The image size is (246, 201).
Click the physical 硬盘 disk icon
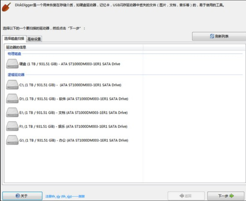coord(12,64)
